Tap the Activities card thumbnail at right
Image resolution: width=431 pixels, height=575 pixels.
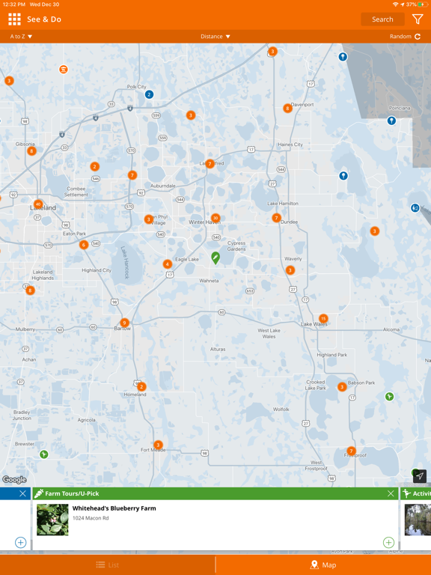pyautogui.click(x=418, y=520)
